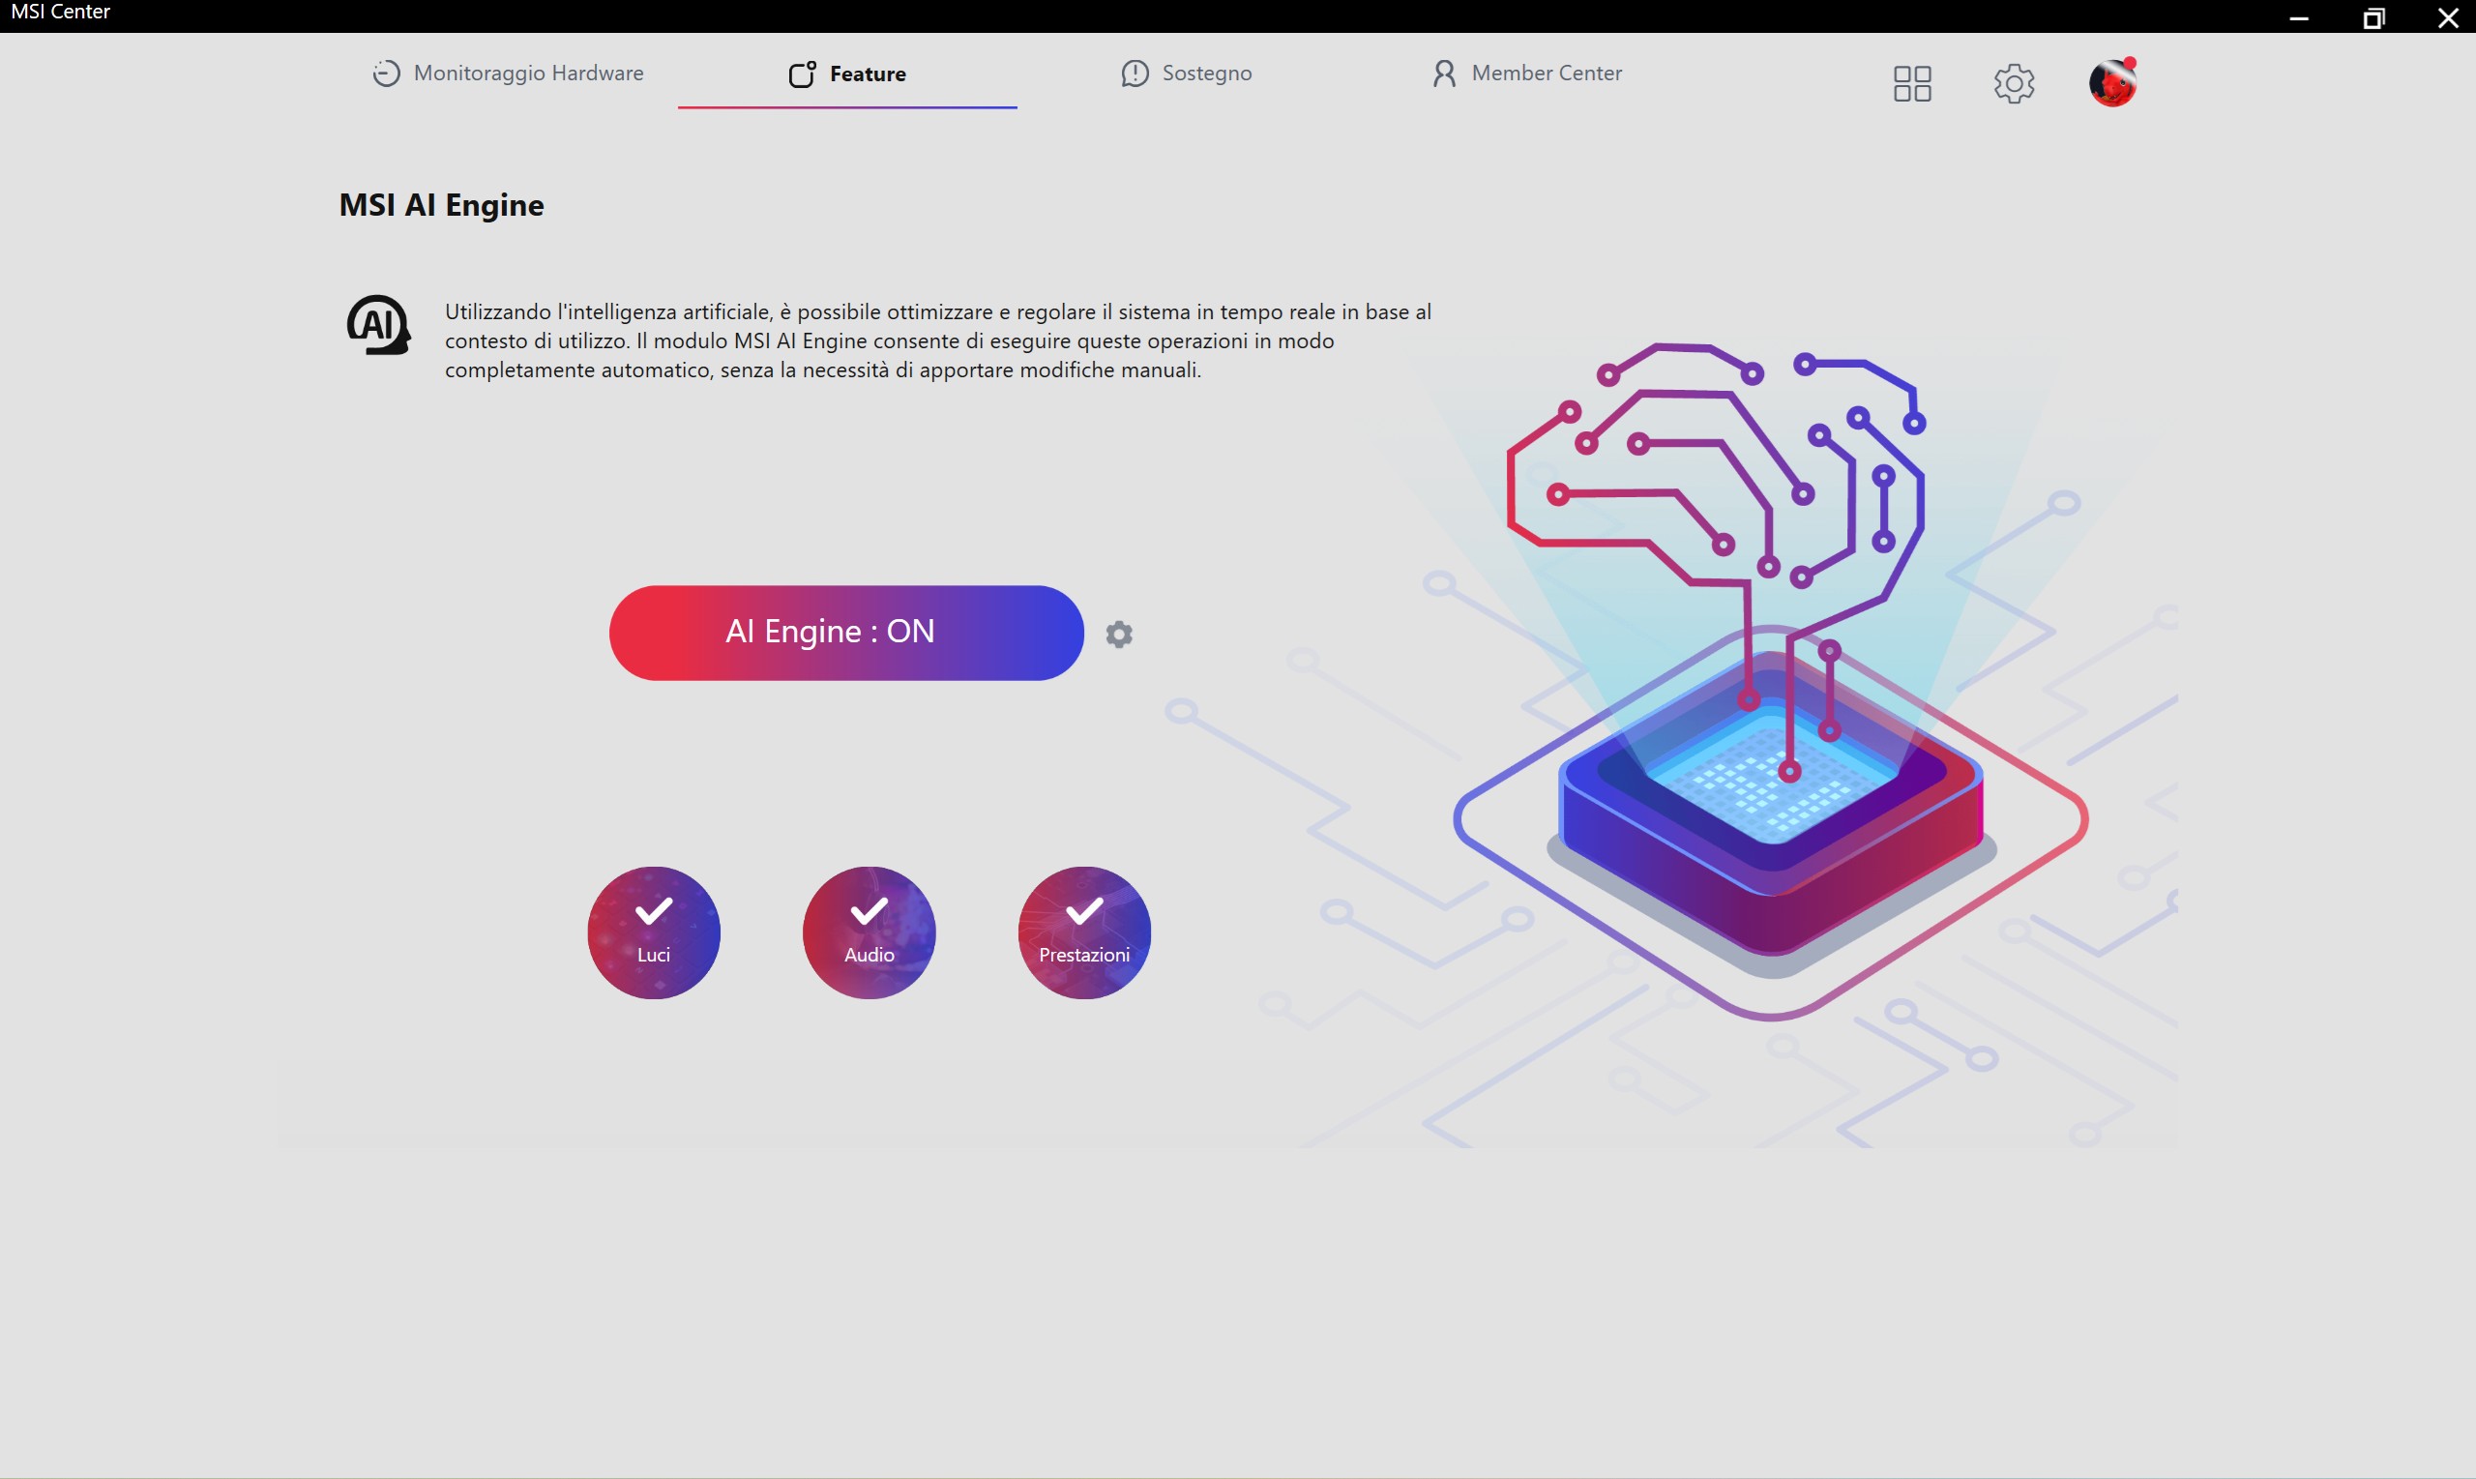Restore down the MSI Center window
Image resolution: width=2476 pixels, height=1479 pixels.
coord(2373,18)
